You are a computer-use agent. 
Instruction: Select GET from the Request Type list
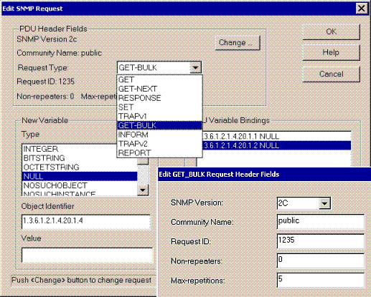[159, 79]
